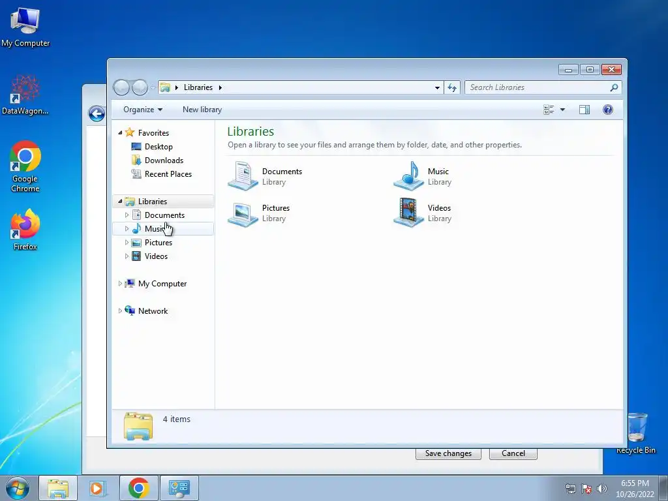Select Downloads under Favorites
668x501 pixels.
(x=164, y=160)
